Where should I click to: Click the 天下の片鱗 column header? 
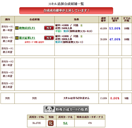pos(127,20)
